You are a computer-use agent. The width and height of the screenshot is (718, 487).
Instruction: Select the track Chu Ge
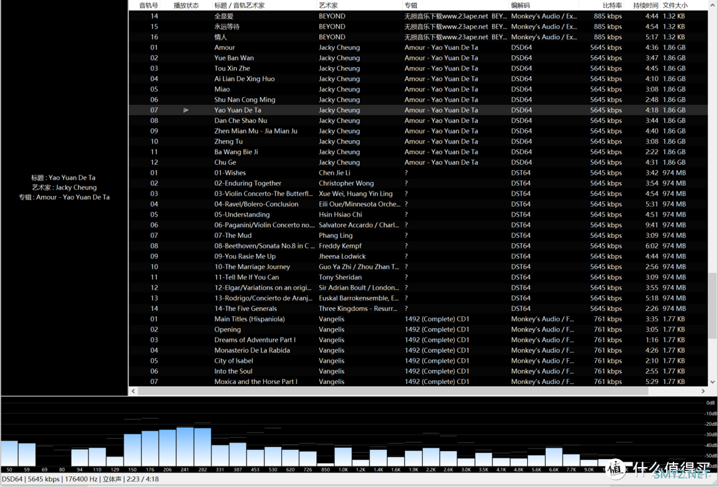[225, 163]
